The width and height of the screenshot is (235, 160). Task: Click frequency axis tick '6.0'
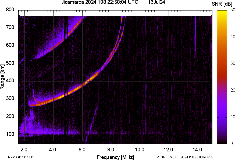click(x=82, y=150)
